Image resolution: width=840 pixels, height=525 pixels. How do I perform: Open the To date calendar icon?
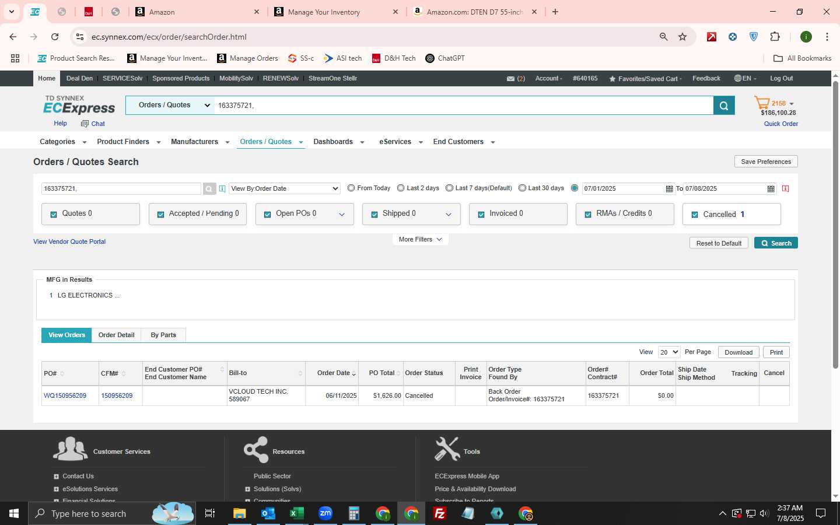[x=771, y=188]
